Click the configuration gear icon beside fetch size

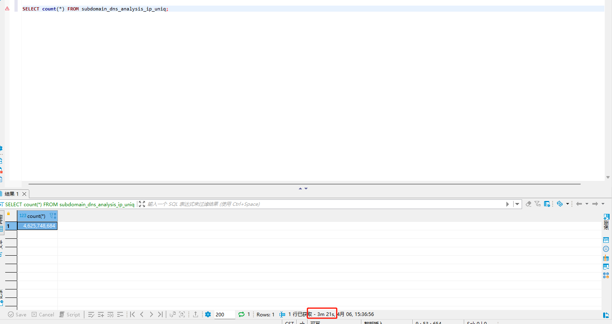tap(208, 314)
